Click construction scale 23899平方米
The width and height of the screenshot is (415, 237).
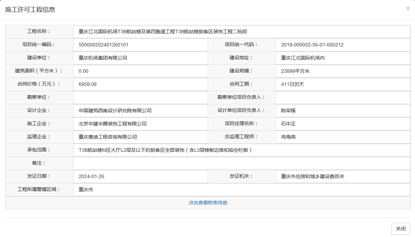click(x=295, y=71)
